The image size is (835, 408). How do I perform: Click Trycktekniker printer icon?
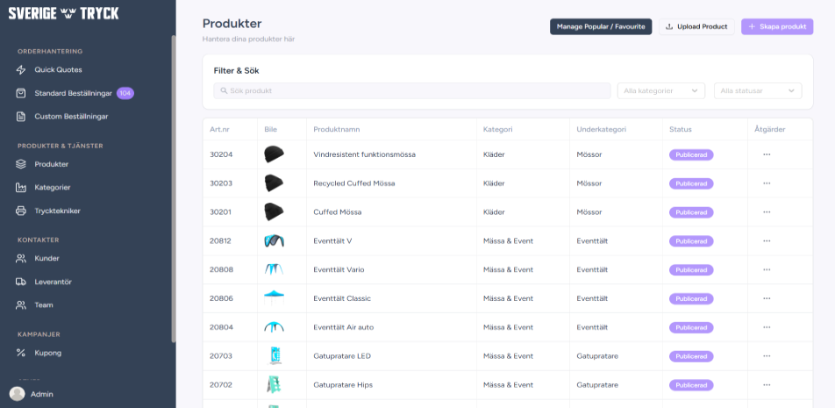21,211
